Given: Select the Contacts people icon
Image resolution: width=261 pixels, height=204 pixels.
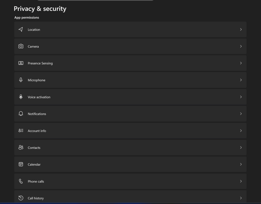Looking at the screenshot, I should [21, 147].
